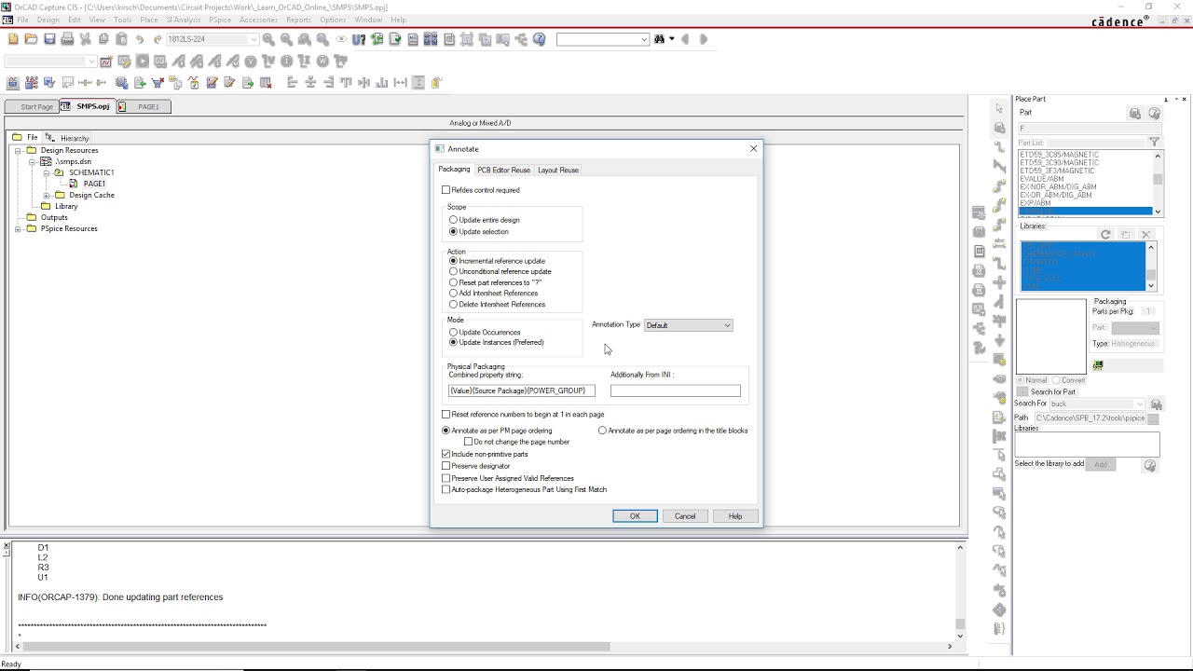Image resolution: width=1193 pixels, height=671 pixels.
Task: Select PAGE1 in the project tree
Action: pyautogui.click(x=93, y=184)
